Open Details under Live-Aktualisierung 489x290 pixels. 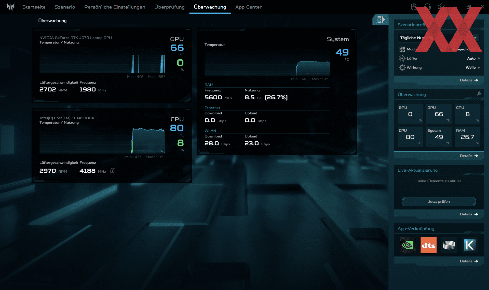point(469,214)
